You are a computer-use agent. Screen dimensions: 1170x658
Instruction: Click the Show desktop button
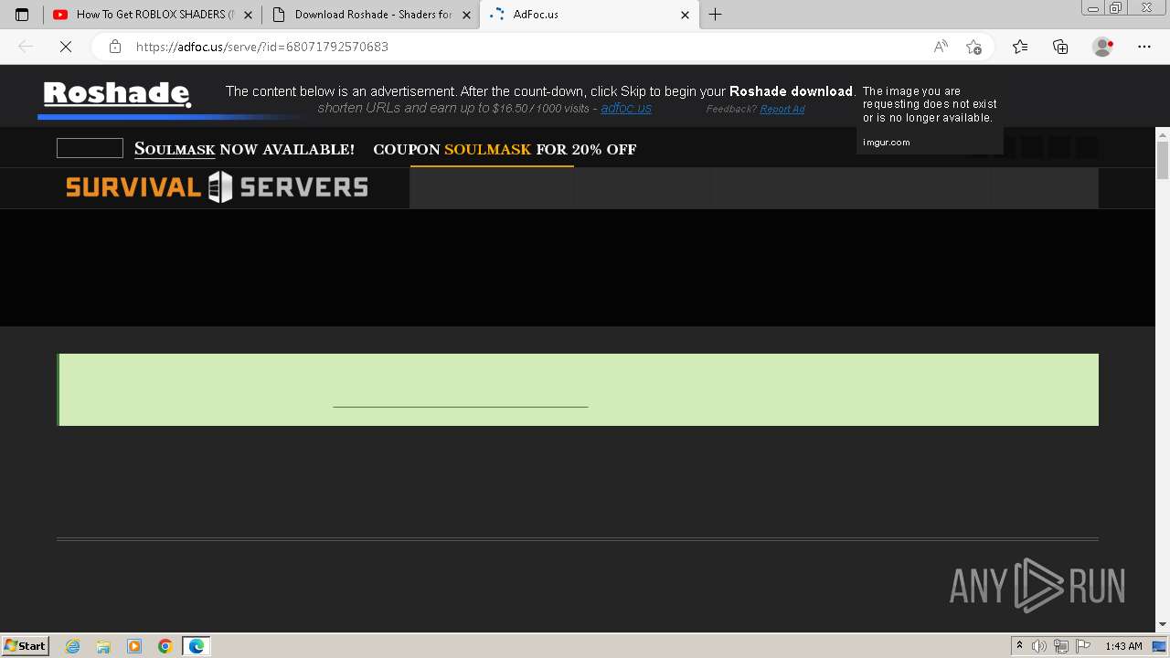click(x=1160, y=646)
